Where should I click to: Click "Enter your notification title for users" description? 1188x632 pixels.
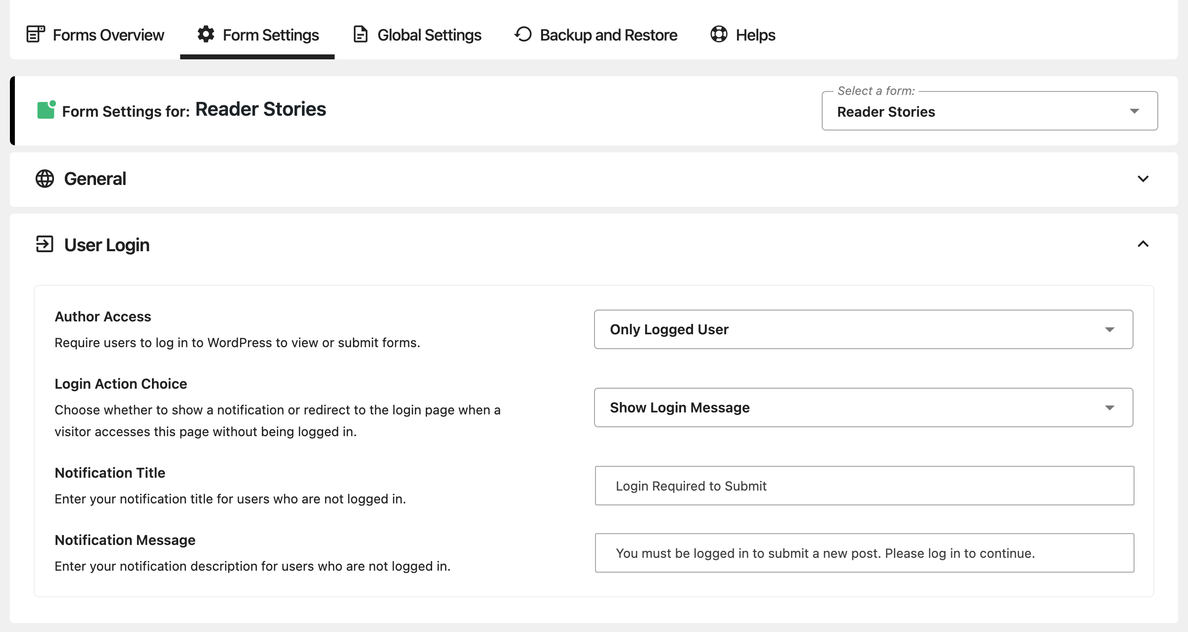230,499
